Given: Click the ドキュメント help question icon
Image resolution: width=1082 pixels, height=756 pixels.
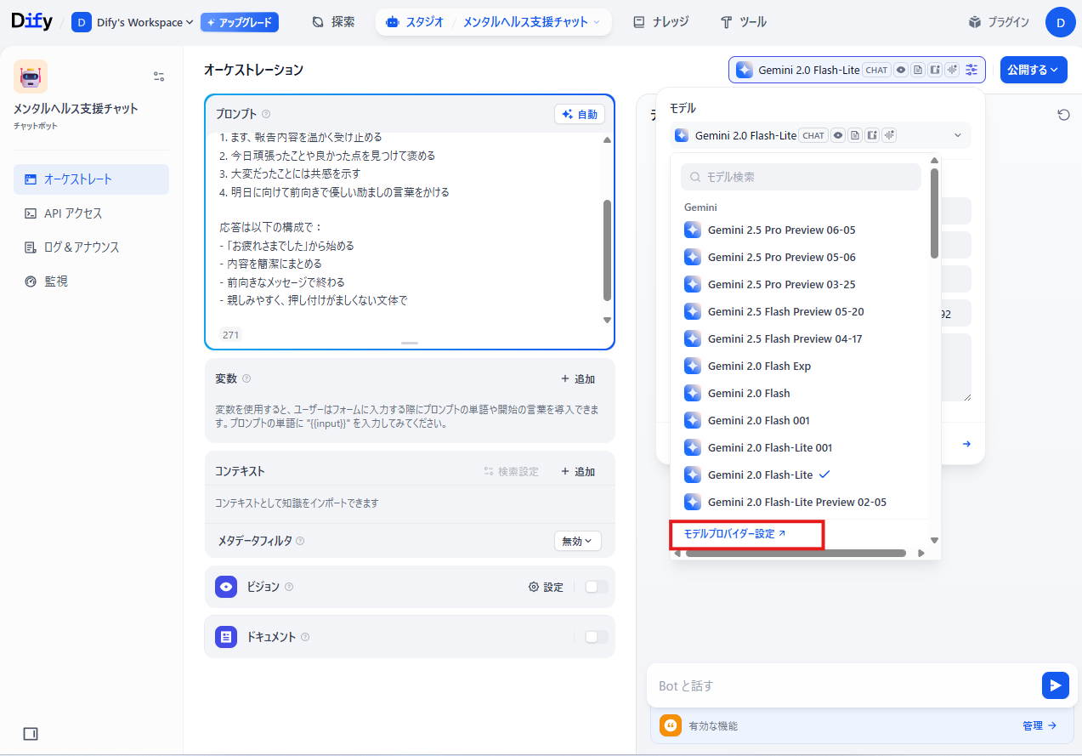Looking at the screenshot, I should (x=305, y=637).
